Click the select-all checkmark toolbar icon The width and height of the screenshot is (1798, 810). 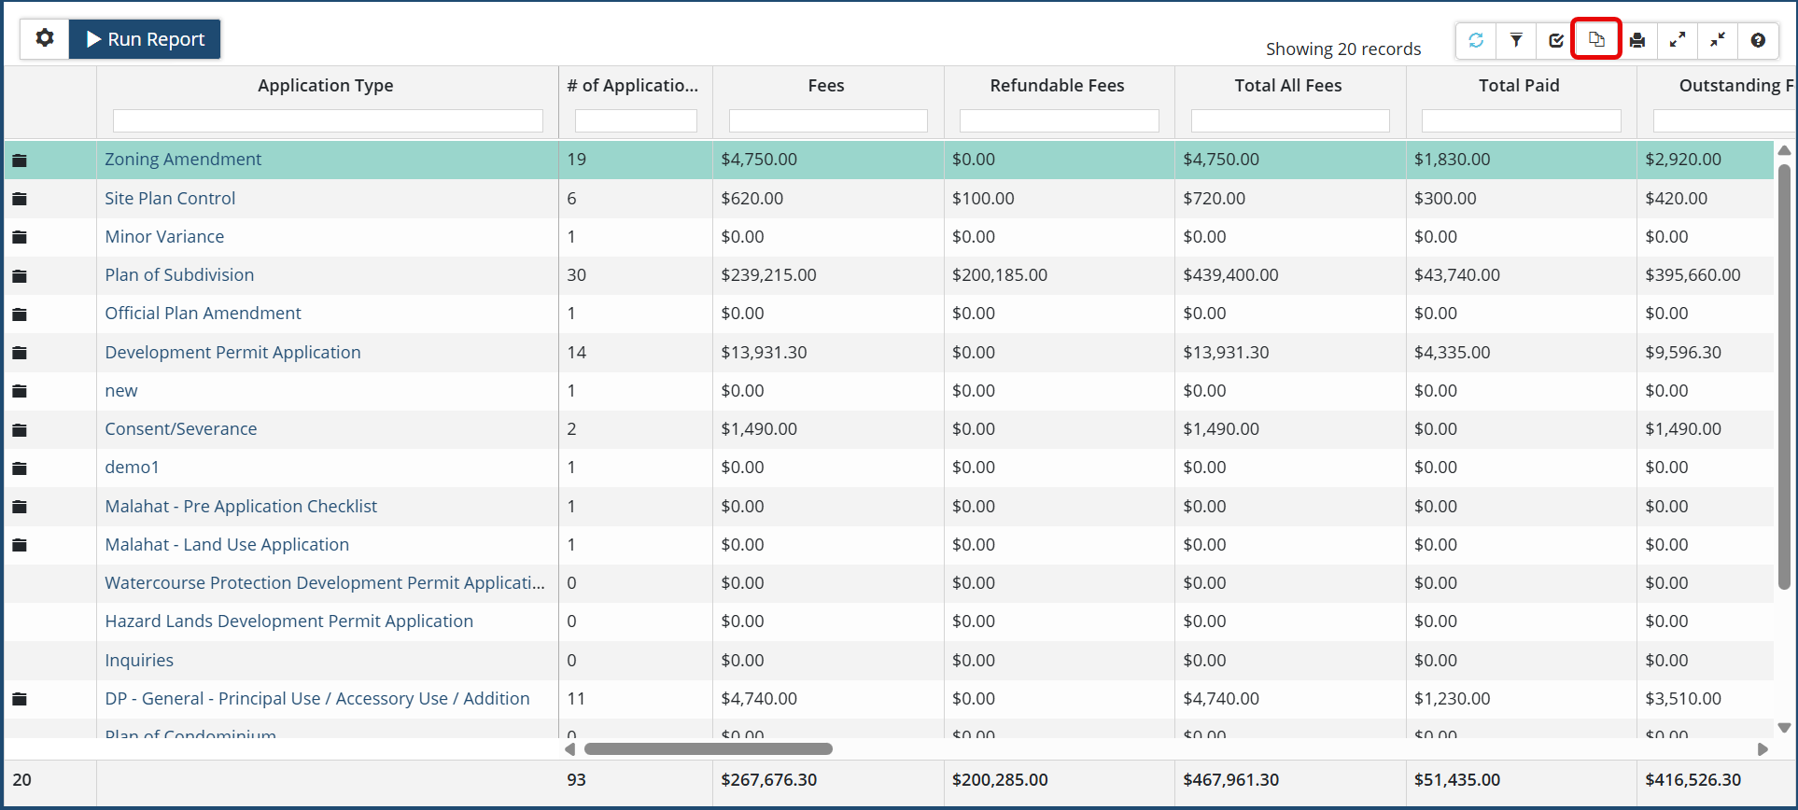pos(1556,40)
